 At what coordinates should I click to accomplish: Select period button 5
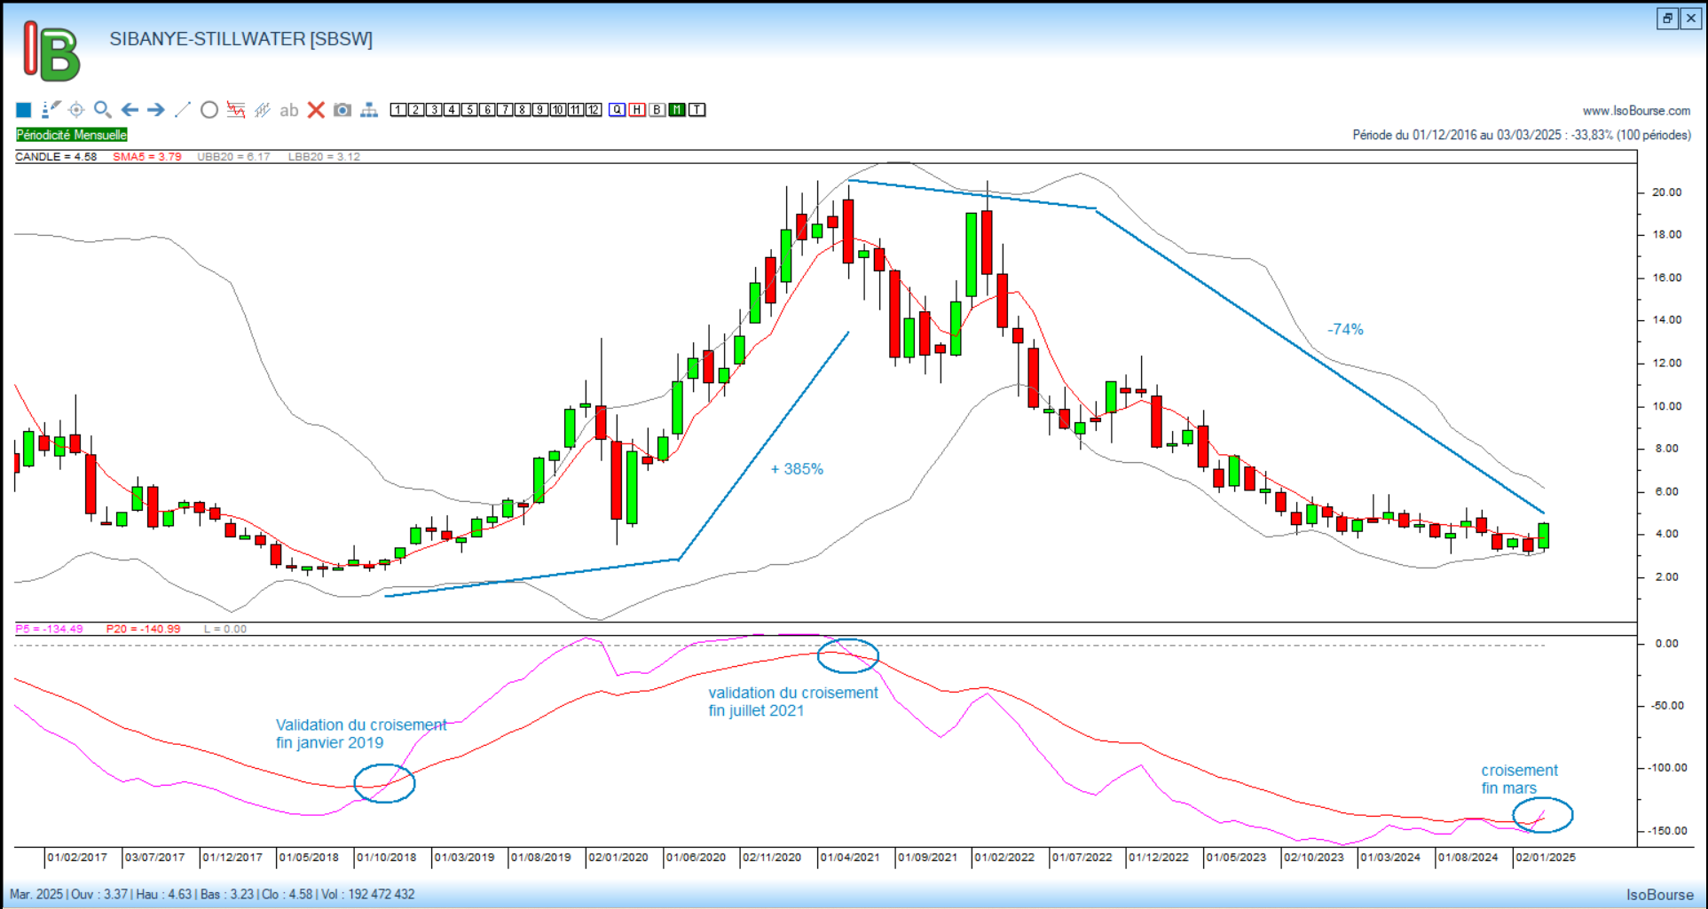click(x=469, y=110)
